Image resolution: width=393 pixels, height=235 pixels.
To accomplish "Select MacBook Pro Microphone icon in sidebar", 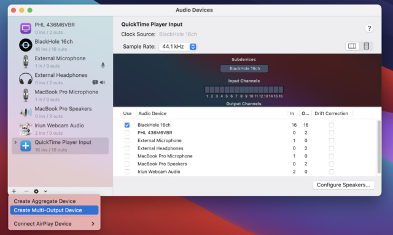I will (26, 95).
